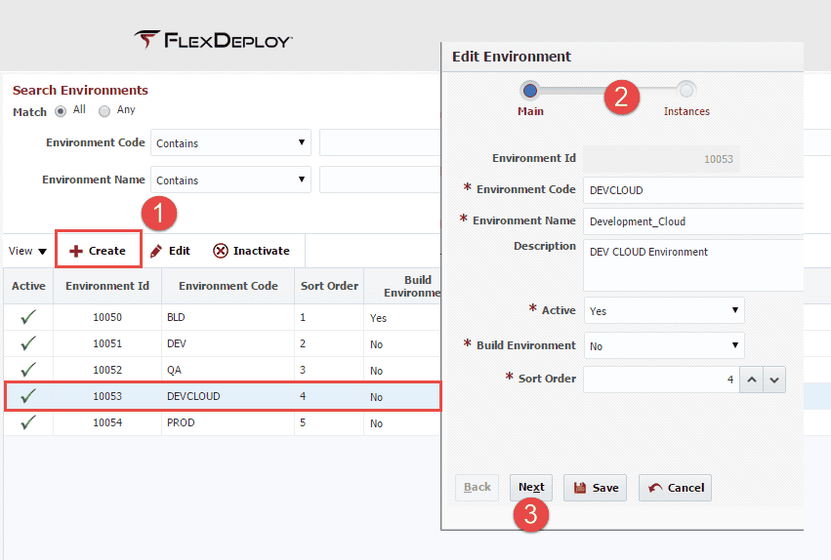Click Build Environment Yes cell for BLD
Viewport: 831px width, 560px height.
pos(402,318)
